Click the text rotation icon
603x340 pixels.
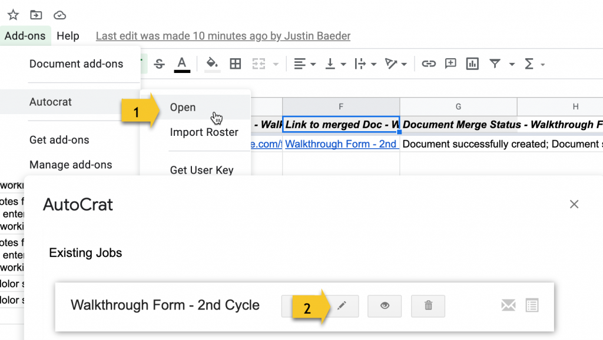pyautogui.click(x=391, y=64)
